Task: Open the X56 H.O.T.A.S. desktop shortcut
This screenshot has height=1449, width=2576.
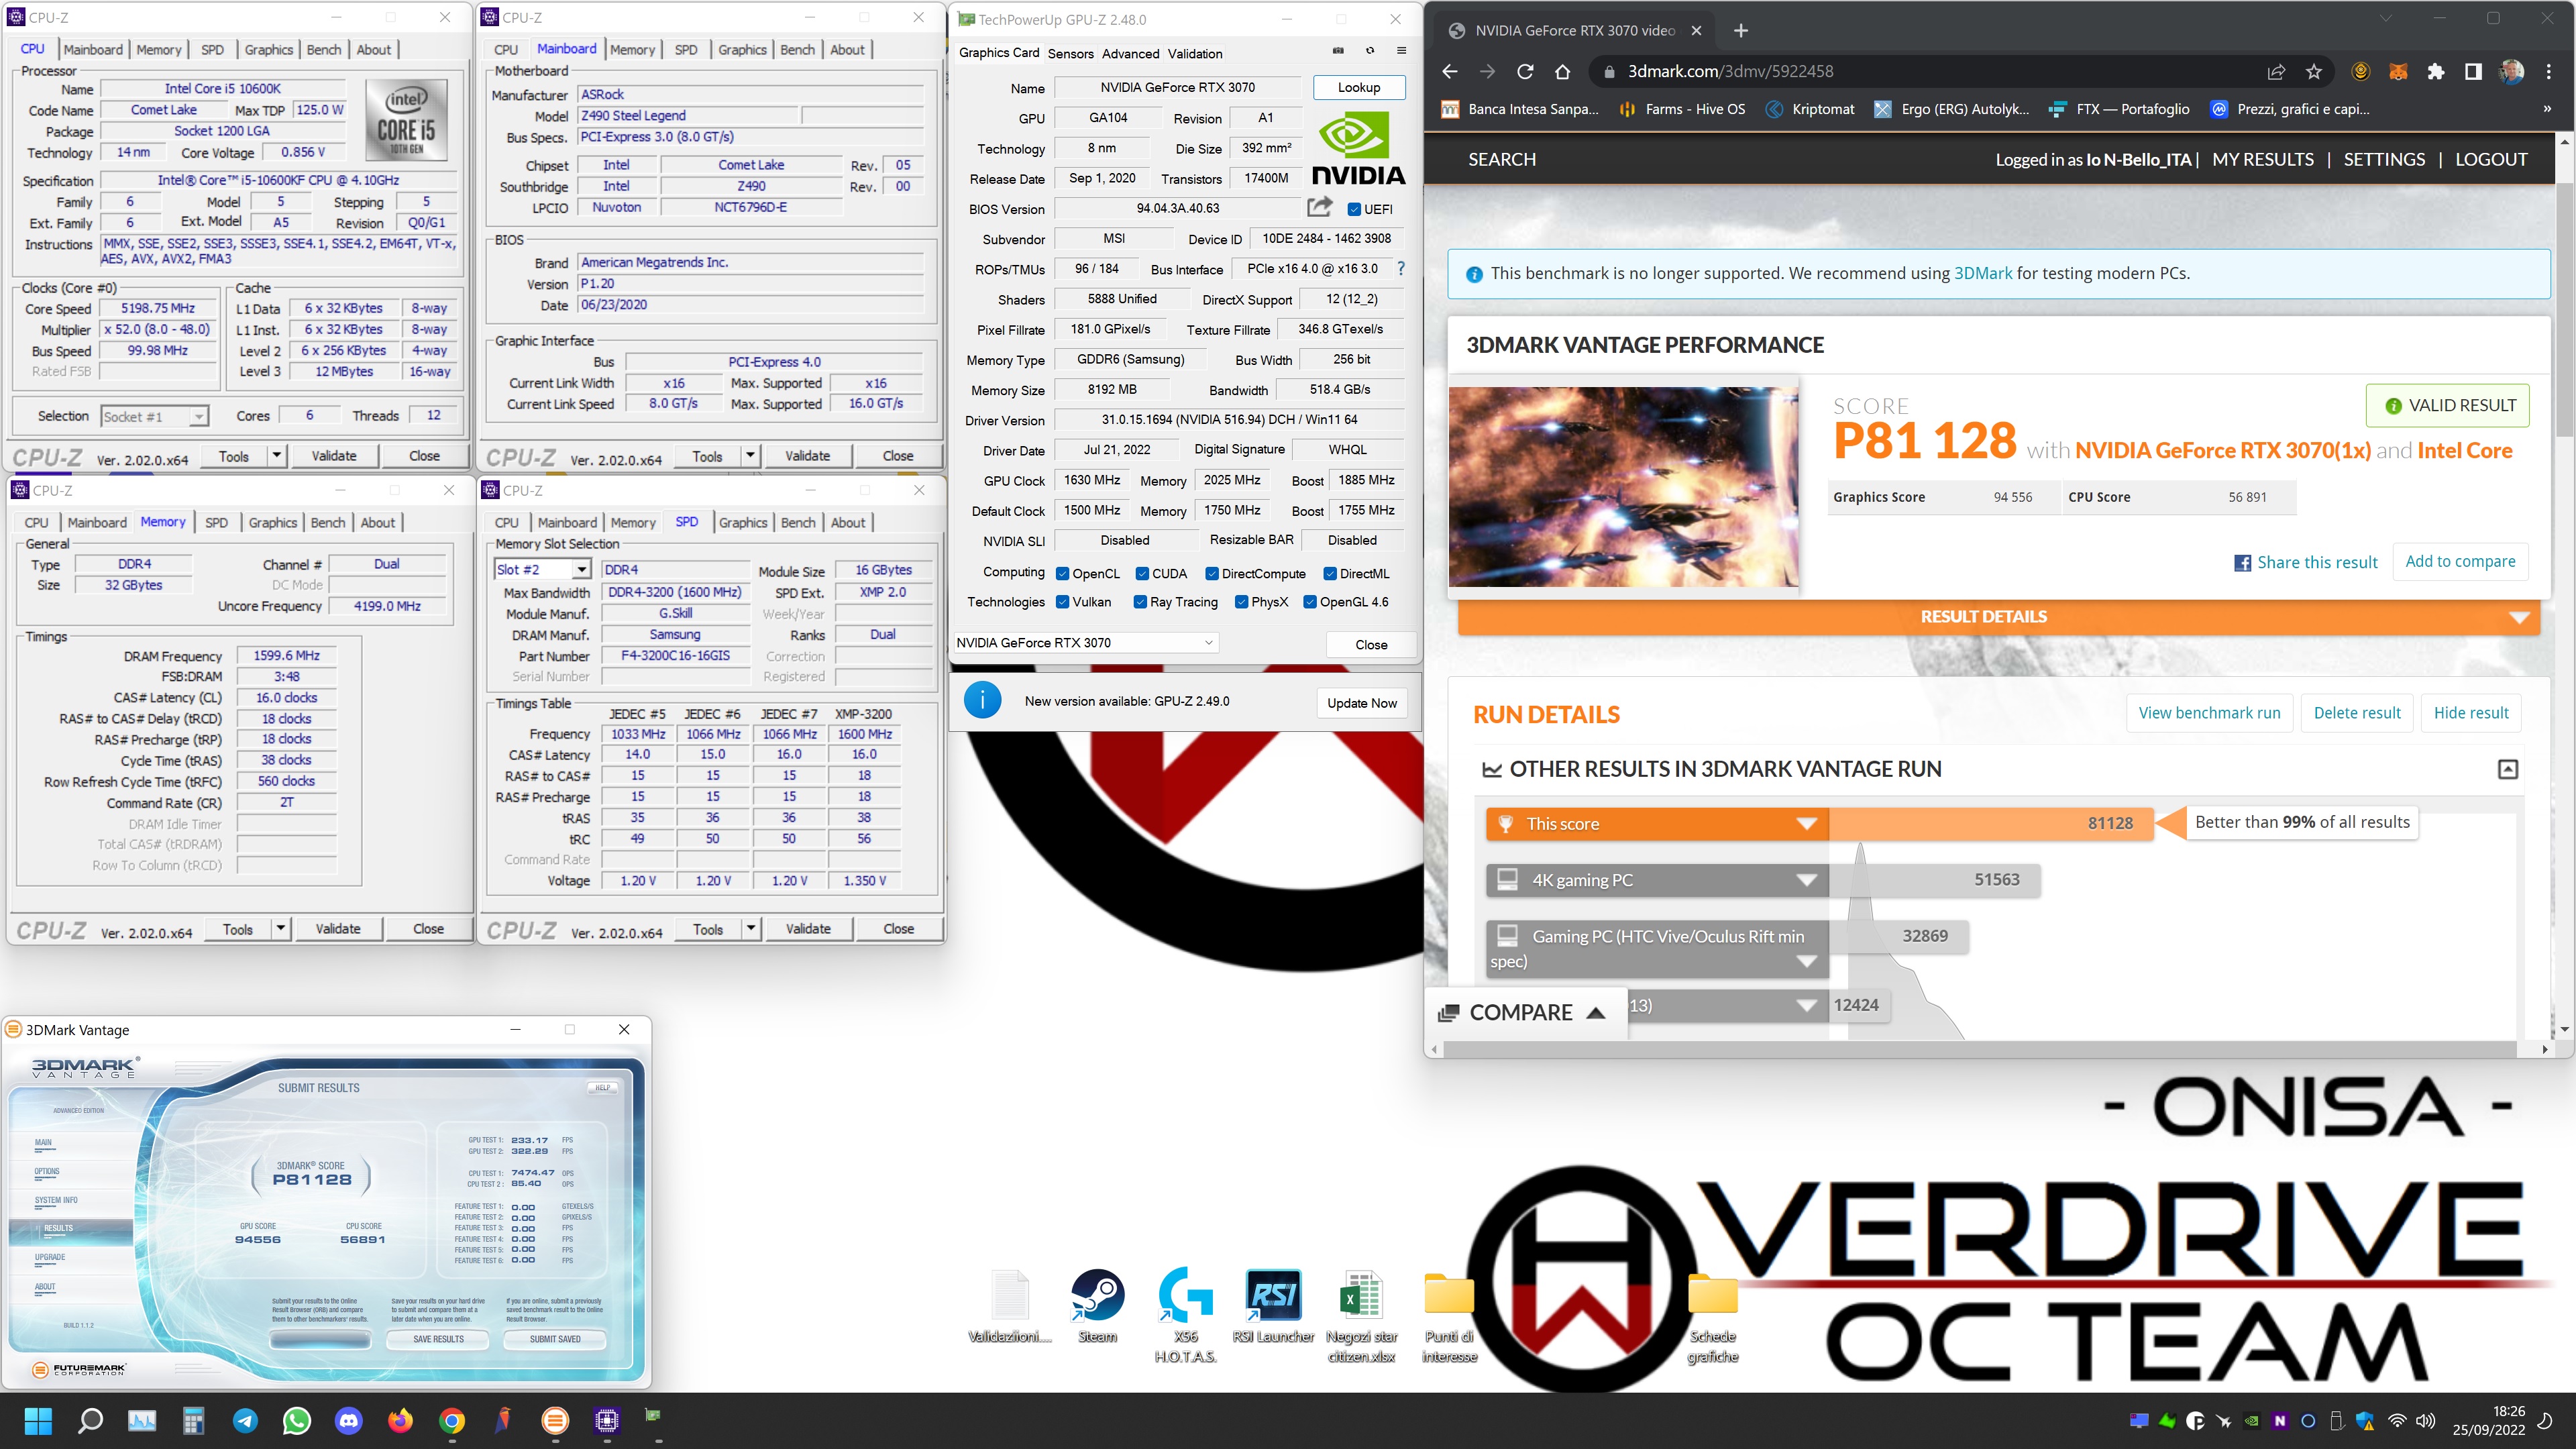Action: [1185, 1315]
